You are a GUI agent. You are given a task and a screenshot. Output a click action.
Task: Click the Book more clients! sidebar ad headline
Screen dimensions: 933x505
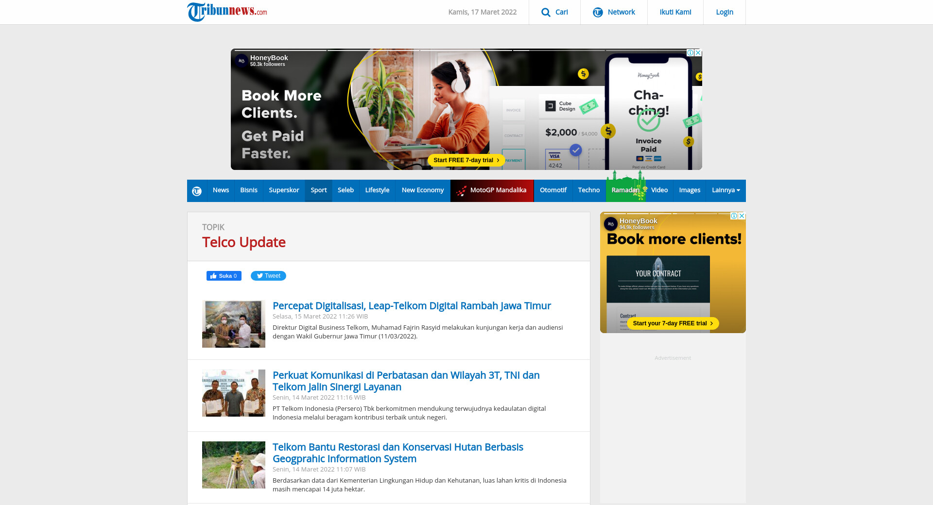pos(674,239)
